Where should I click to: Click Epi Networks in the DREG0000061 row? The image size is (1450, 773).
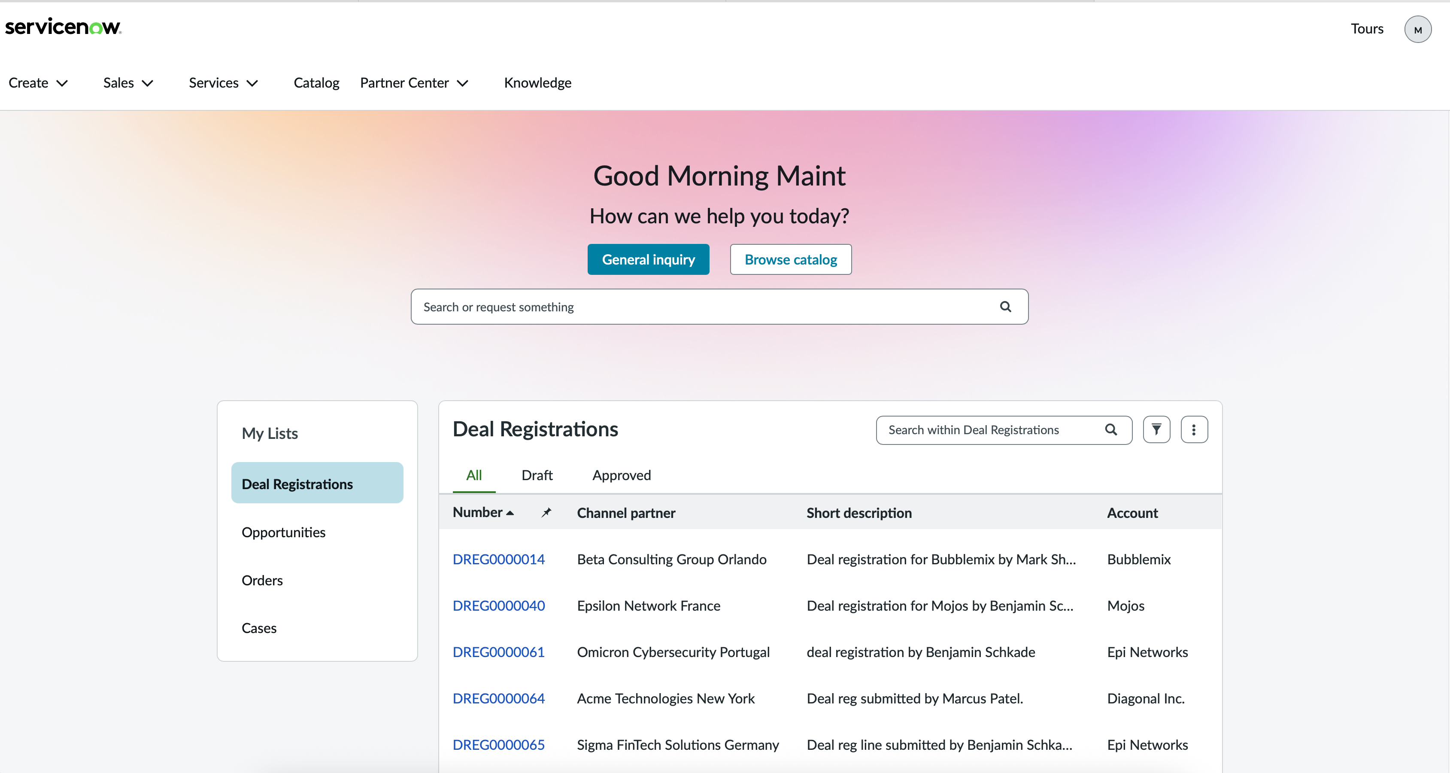(1147, 652)
